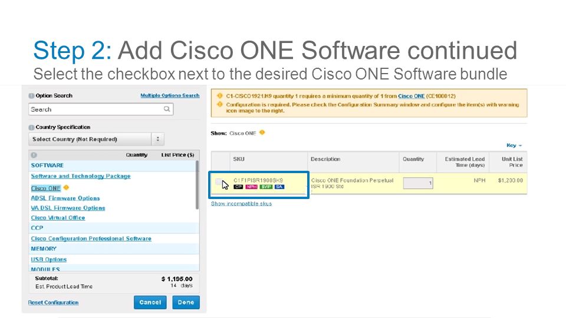Open USB Options category
The width and height of the screenshot is (566, 318).
coord(49,259)
